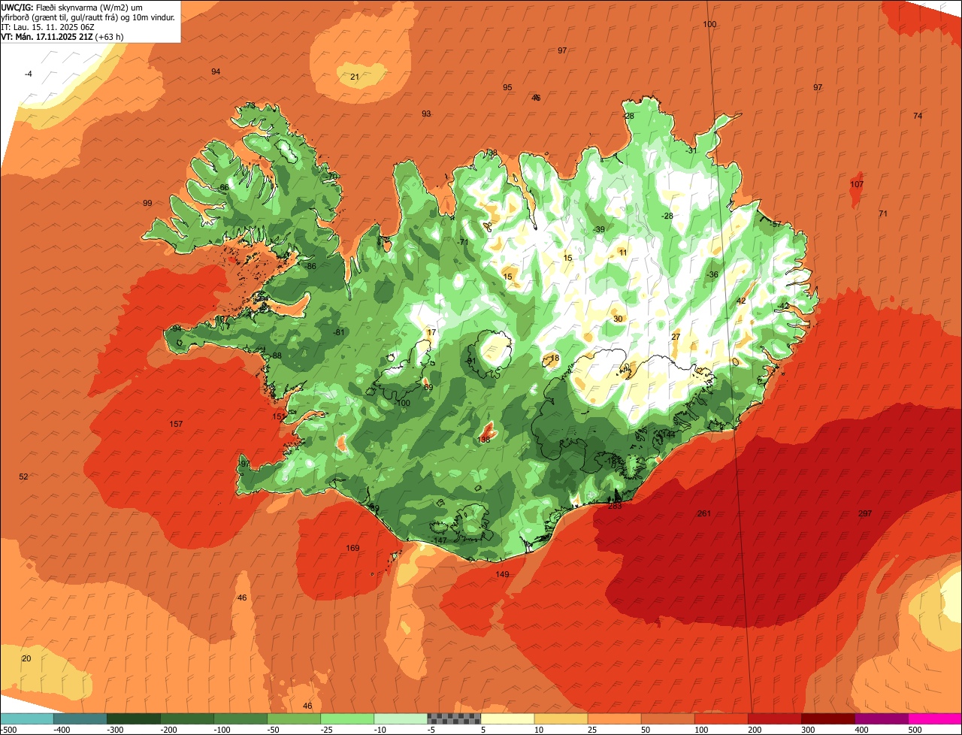Click the pale yellow legend swatch from 5 to 10

(x=507, y=718)
